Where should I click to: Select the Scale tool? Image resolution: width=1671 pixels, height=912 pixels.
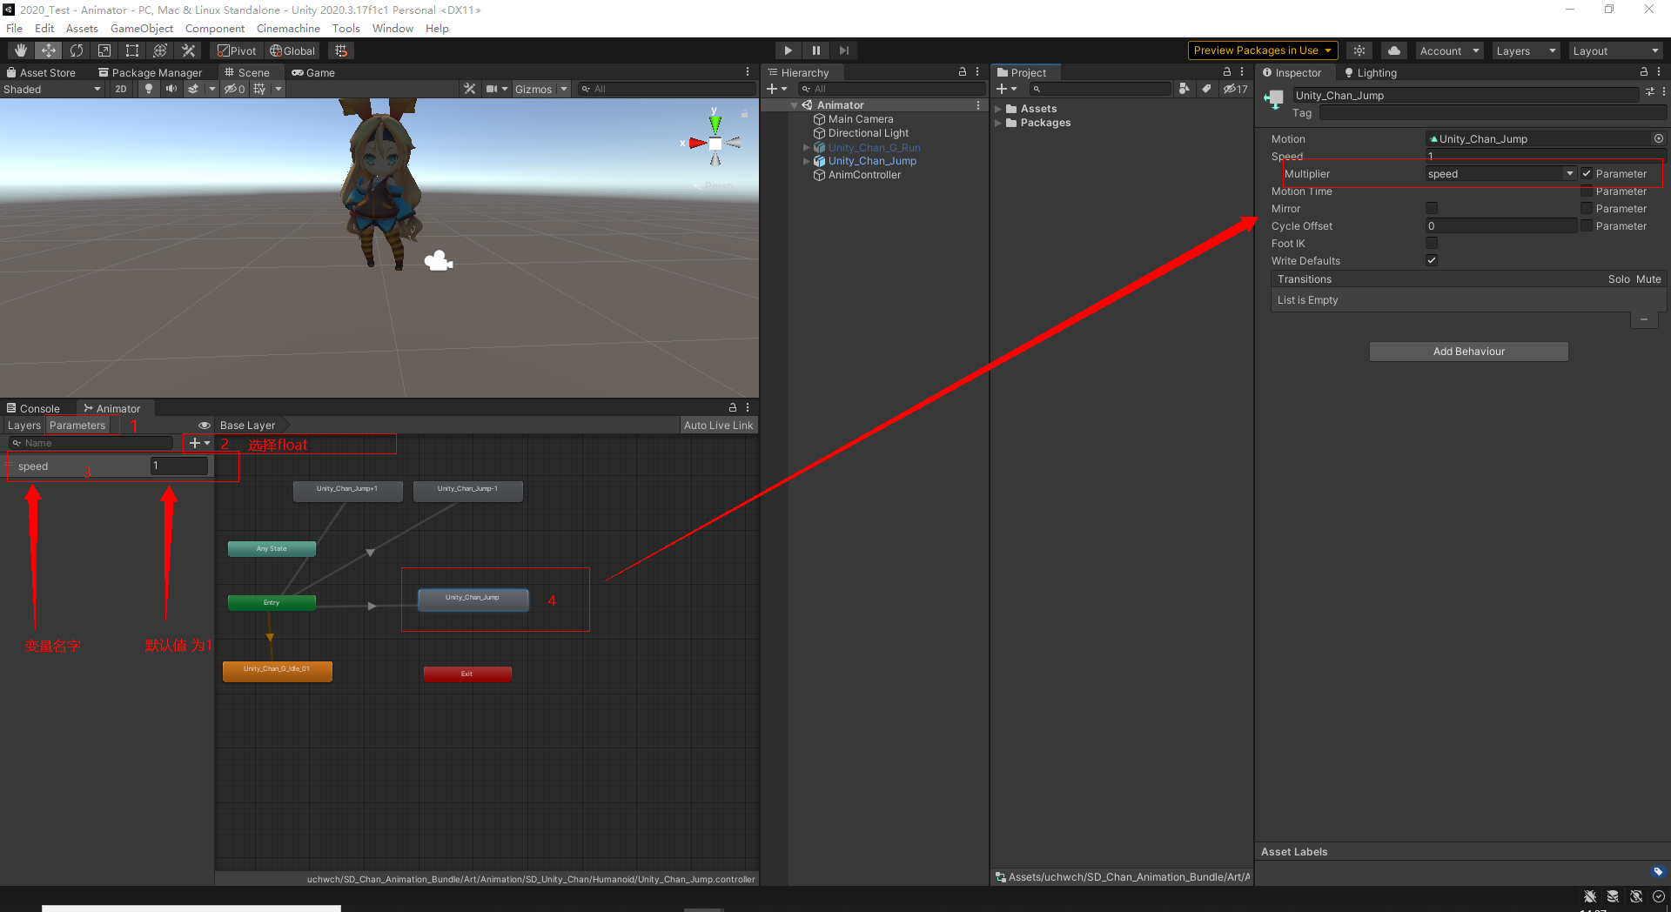[104, 50]
